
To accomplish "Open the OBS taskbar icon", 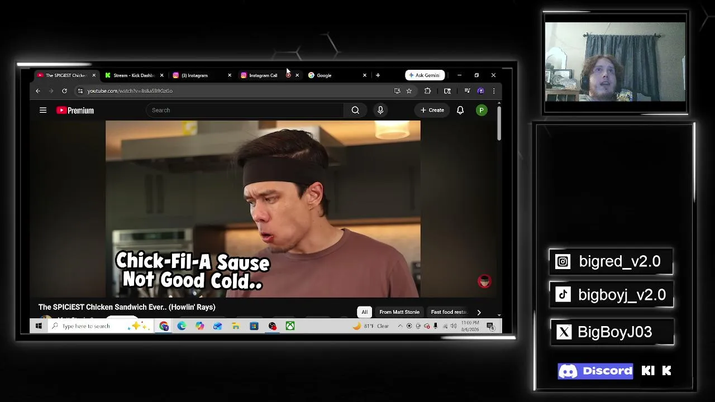I will (272, 326).
